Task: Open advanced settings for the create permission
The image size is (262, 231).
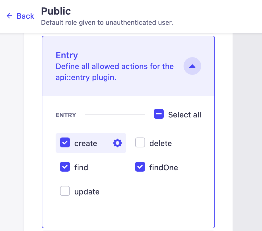Action: point(117,143)
